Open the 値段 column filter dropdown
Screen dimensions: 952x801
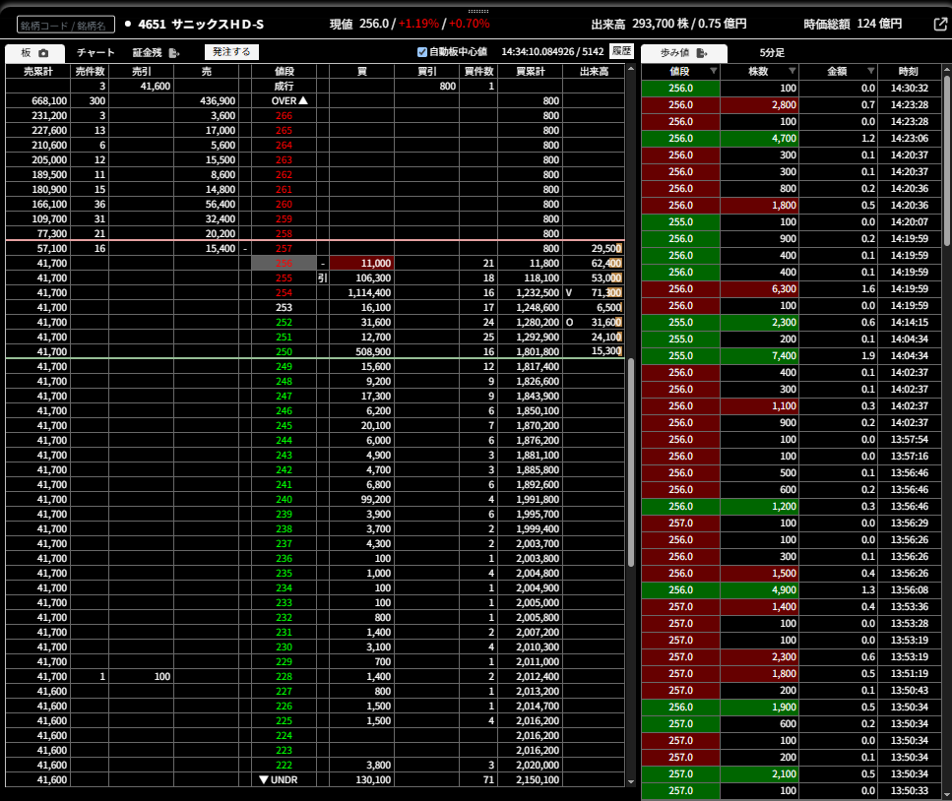(x=714, y=71)
